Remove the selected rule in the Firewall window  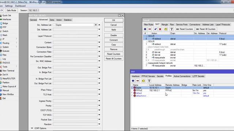tap(150, 29)
